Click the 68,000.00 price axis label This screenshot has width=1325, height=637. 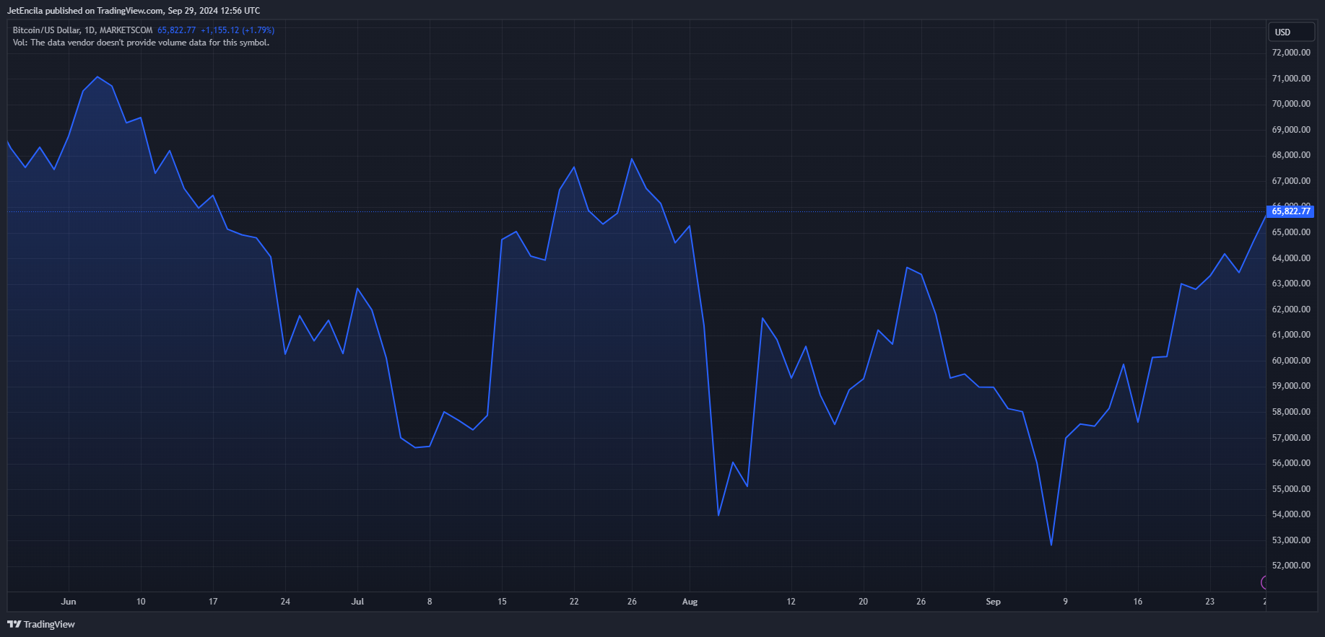[1290, 155]
